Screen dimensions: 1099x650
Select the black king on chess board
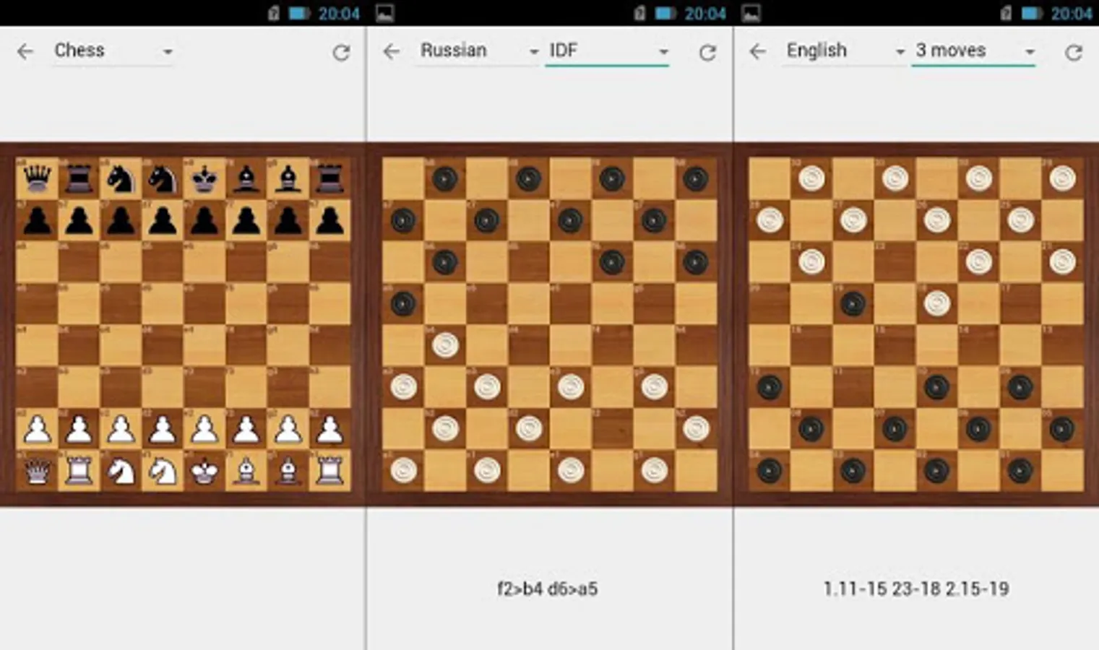(204, 178)
